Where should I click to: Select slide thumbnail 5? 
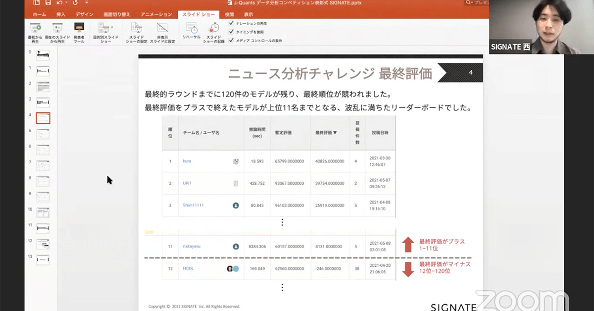coord(43,134)
